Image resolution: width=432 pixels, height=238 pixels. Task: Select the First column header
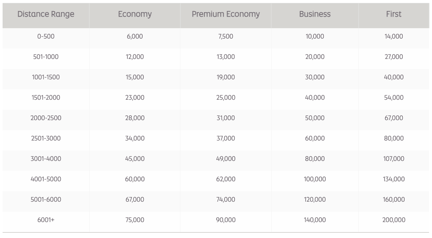point(393,14)
